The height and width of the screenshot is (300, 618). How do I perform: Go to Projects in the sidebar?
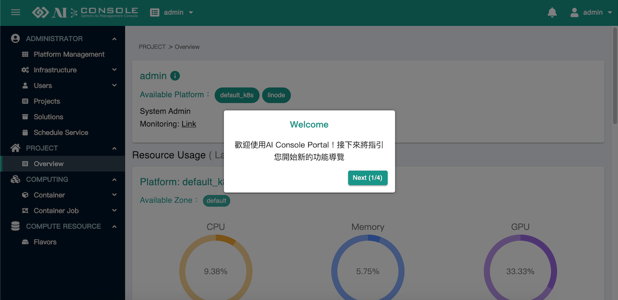point(62,101)
